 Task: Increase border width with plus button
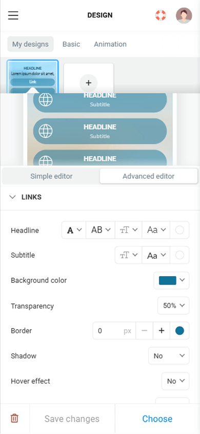click(162, 331)
